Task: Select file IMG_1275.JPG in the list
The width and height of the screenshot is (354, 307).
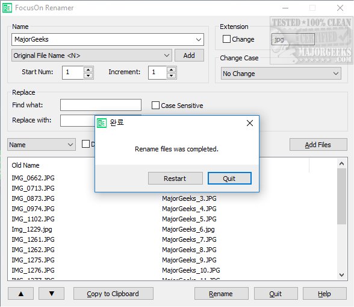Action: coord(33,260)
